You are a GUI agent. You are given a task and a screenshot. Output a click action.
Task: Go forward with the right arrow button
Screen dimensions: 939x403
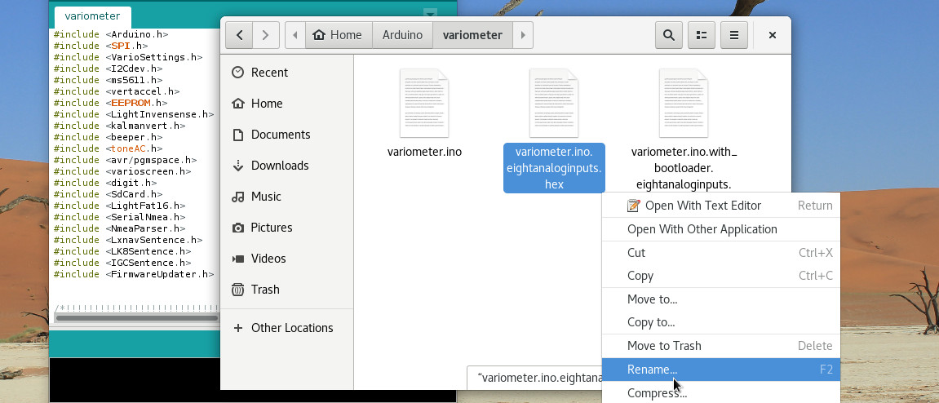coord(265,35)
